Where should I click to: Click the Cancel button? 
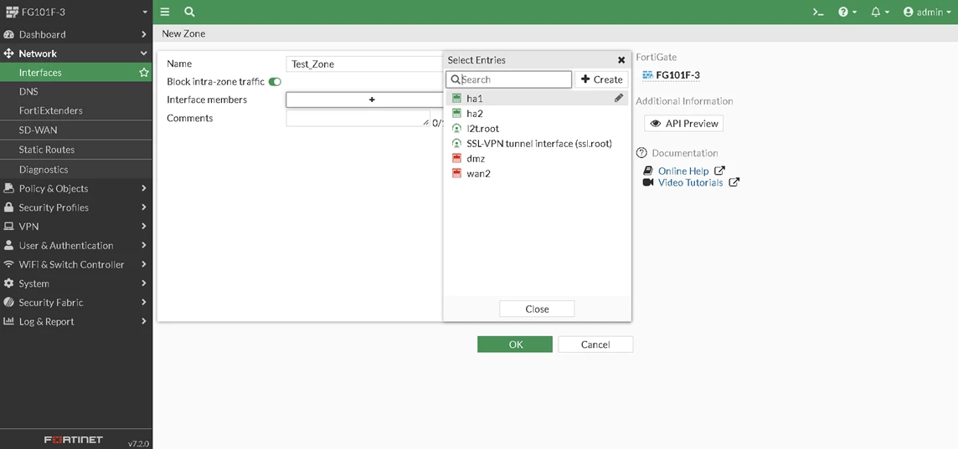pos(595,344)
